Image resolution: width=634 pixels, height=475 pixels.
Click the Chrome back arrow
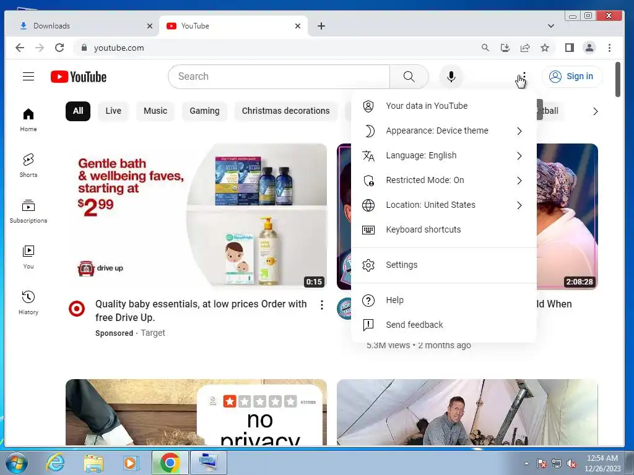point(19,48)
